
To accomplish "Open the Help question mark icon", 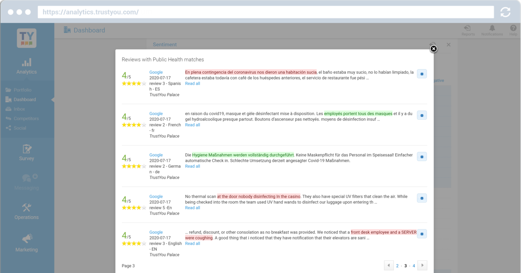I will pos(513,28).
